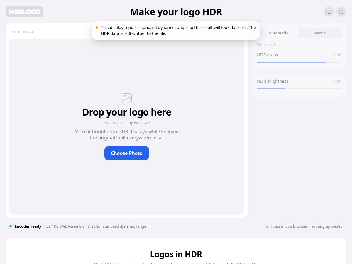Click the standard dynamic range notification message
Viewport: 352px width, 264px height.
(178, 31)
